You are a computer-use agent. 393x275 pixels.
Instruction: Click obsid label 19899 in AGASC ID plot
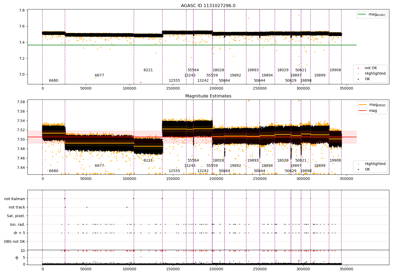tap(320, 75)
